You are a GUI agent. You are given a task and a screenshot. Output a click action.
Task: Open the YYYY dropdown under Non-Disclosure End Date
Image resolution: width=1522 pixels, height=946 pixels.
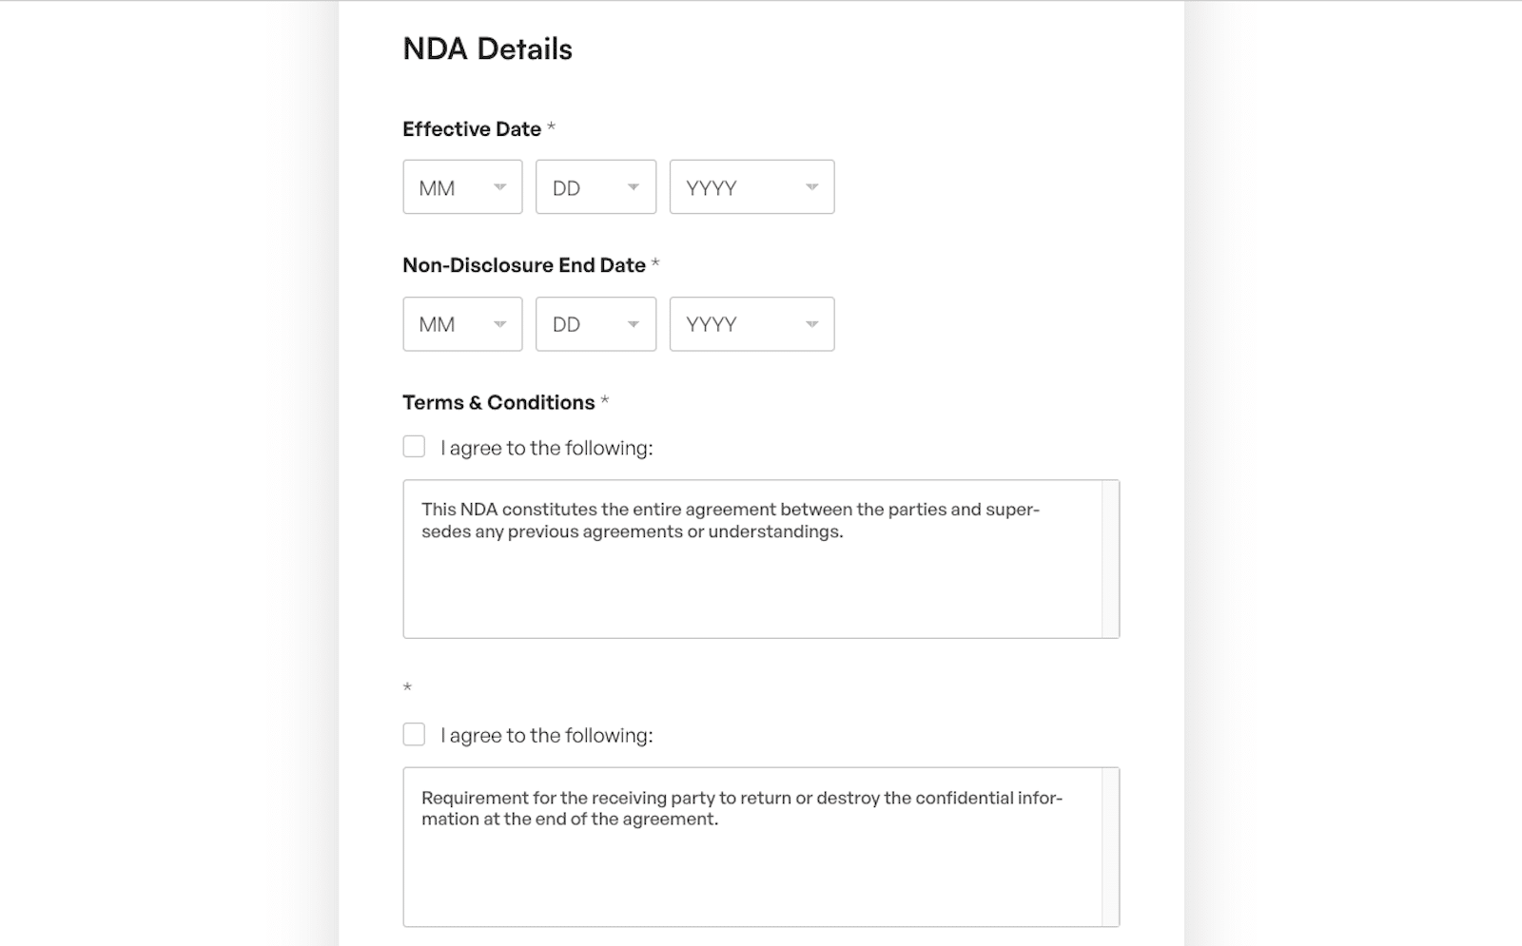click(x=751, y=324)
